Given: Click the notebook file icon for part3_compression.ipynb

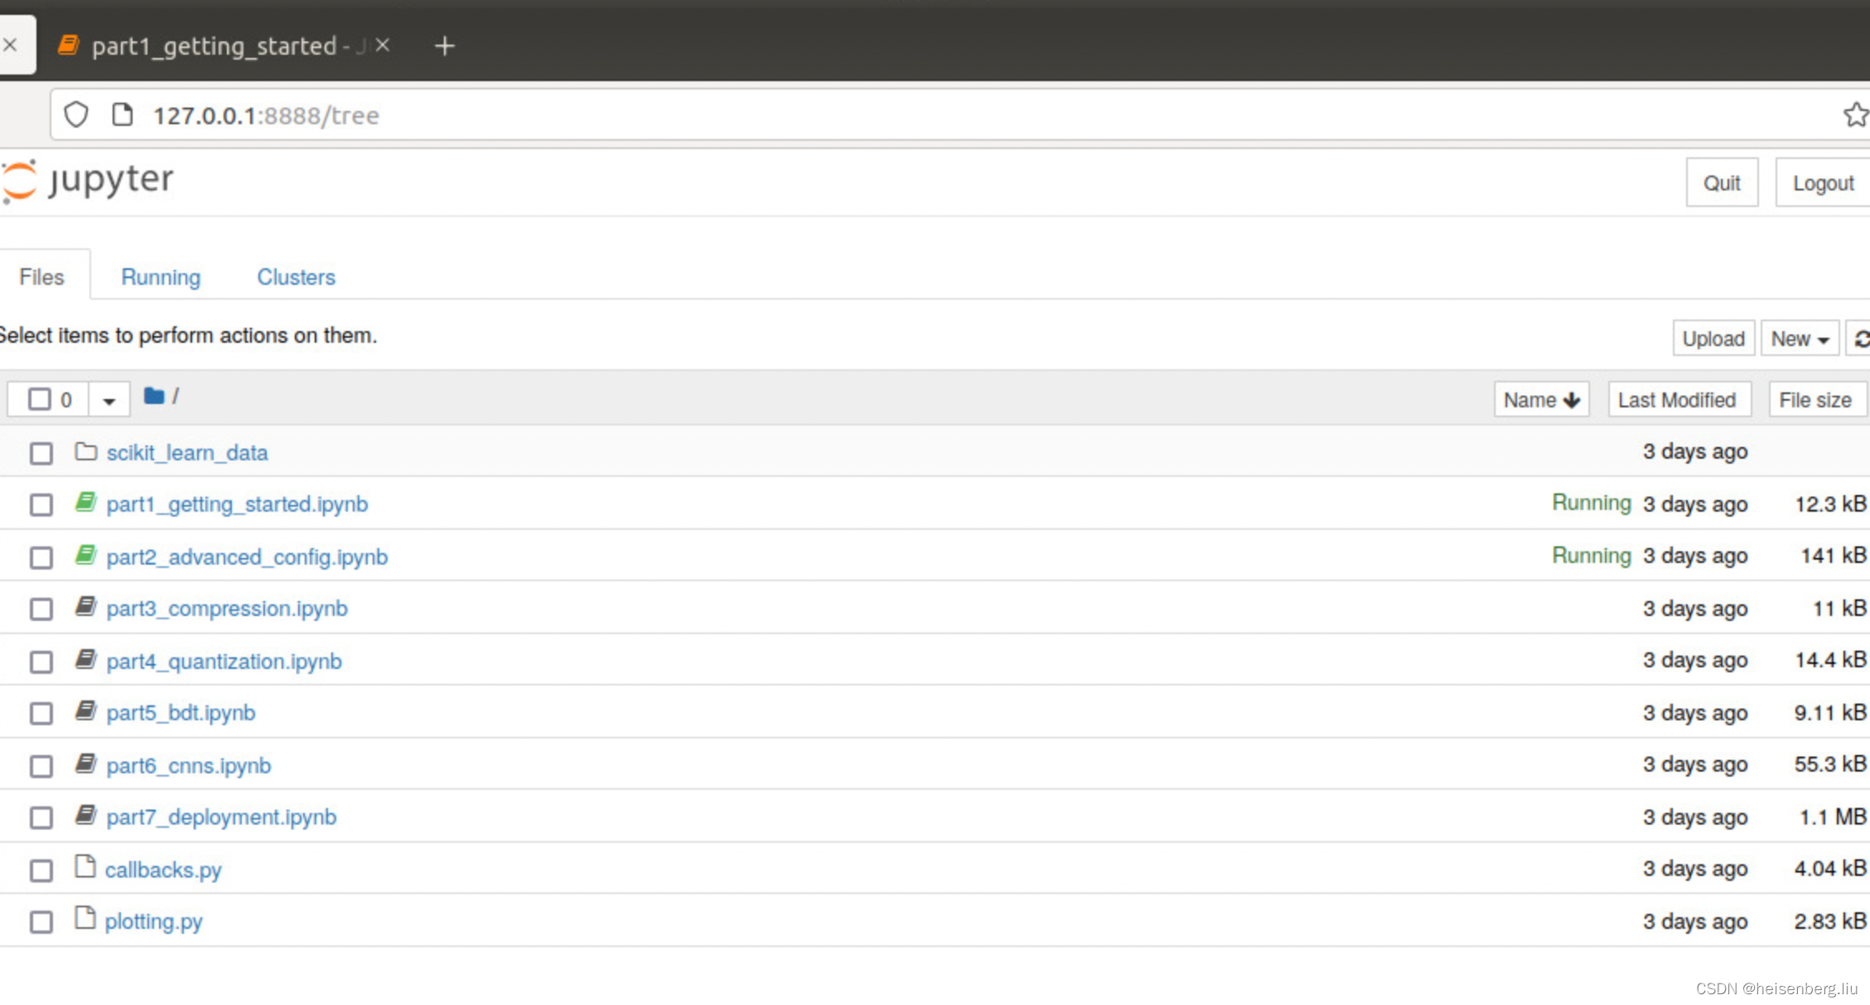Looking at the screenshot, I should tap(87, 607).
